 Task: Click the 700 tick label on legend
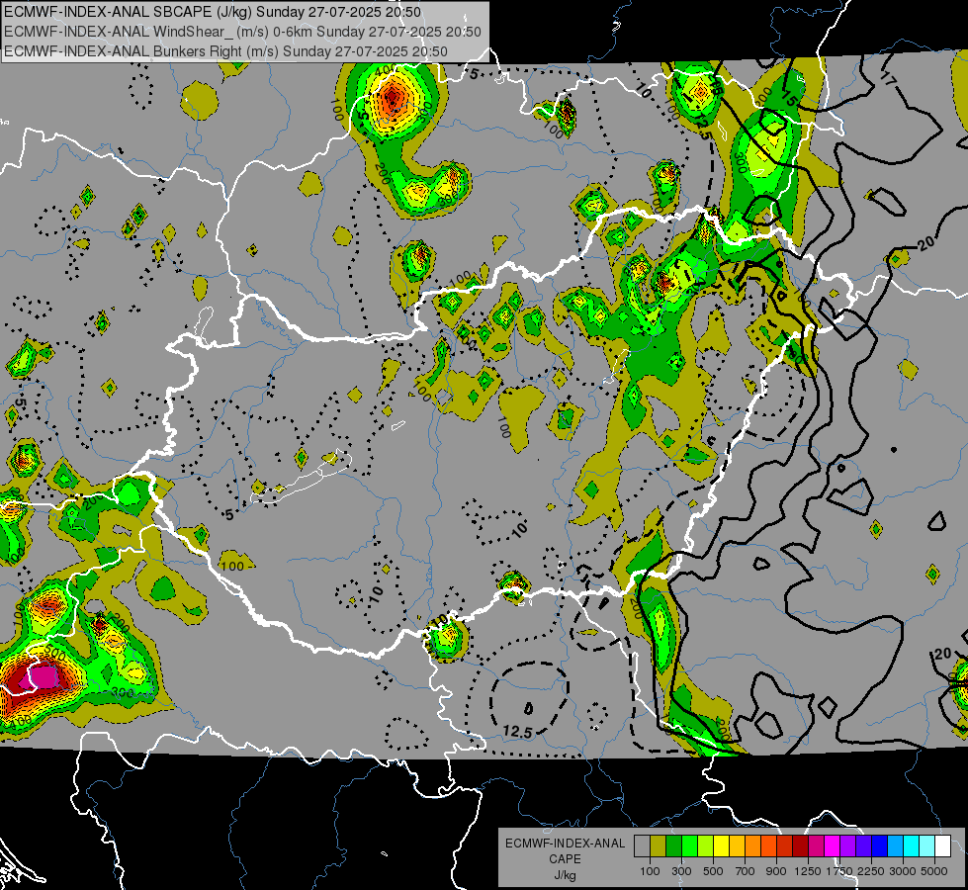[x=746, y=871]
